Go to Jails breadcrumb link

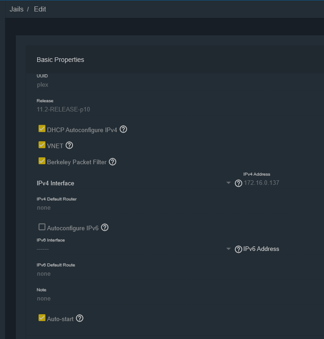click(17, 9)
